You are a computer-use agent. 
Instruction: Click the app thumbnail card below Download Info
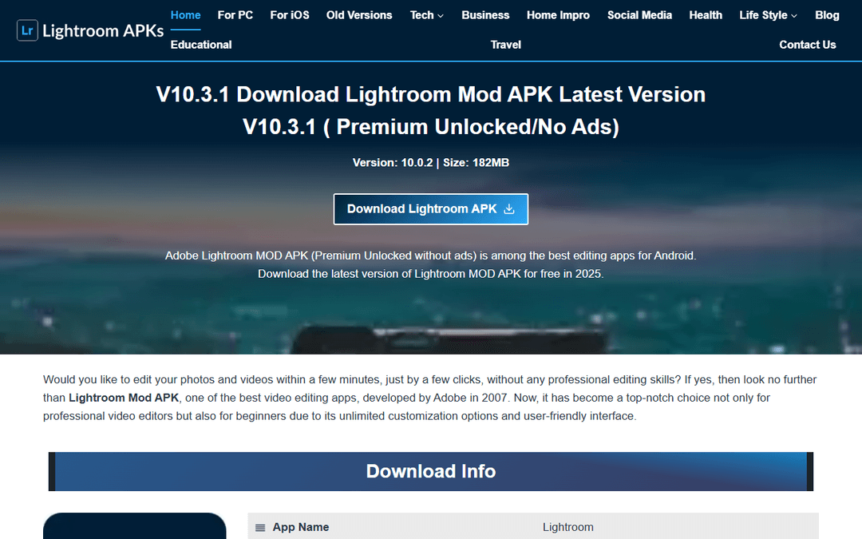(135, 525)
